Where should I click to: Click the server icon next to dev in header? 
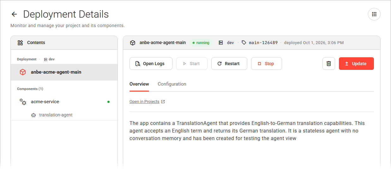(221, 42)
